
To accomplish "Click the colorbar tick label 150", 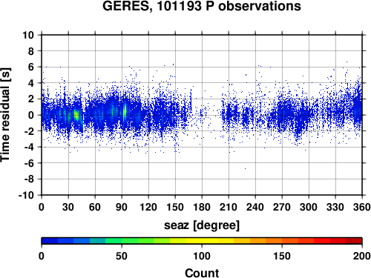I will [282, 256].
